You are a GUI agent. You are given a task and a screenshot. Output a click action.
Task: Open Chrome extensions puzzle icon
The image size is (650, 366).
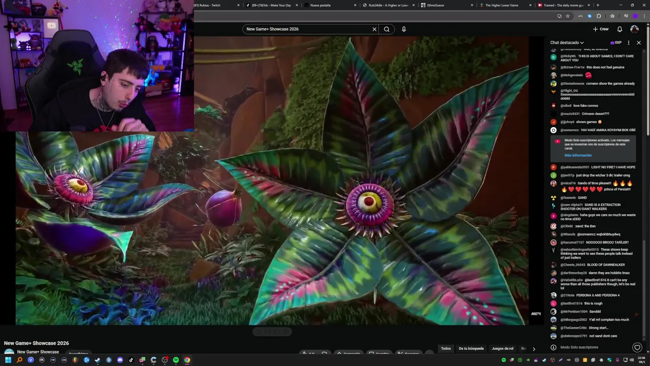tap(598, 16)
